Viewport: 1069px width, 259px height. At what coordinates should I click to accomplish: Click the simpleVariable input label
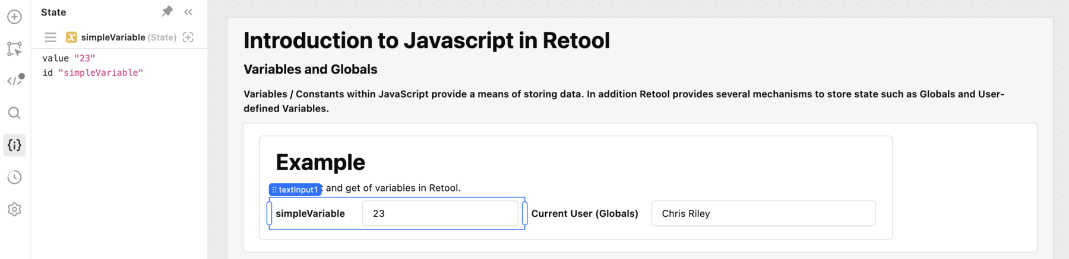pos(310,213)
